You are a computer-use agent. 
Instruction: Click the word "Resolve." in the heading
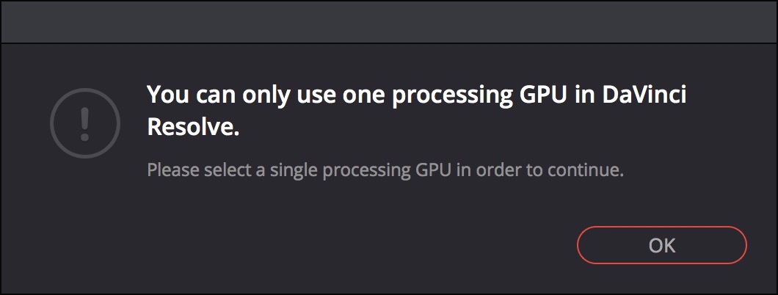click(193, 128)
